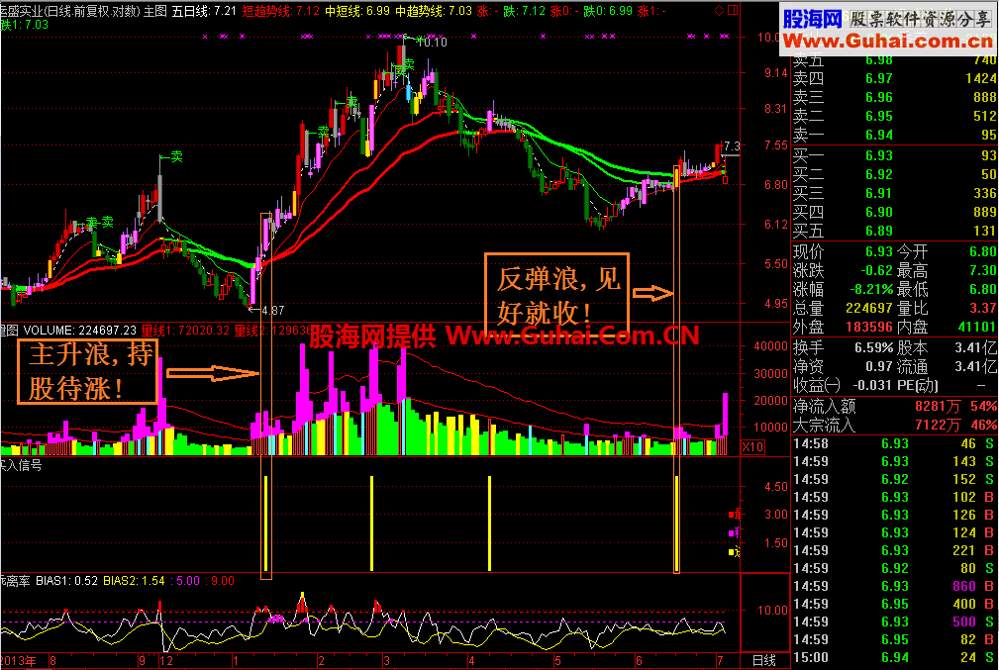Click the 量线1: 72020.32 label
999x670 pixels.
pos(185,331)
